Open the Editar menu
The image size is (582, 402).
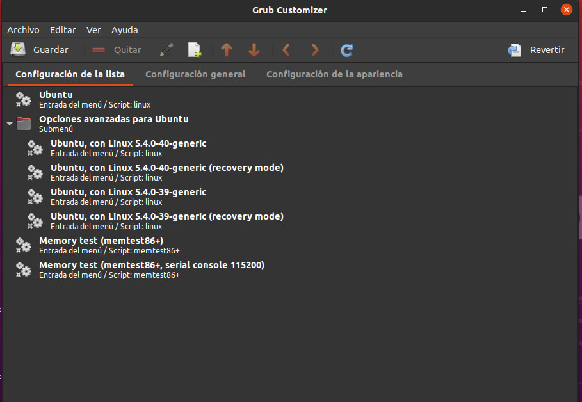pos(63,30)
